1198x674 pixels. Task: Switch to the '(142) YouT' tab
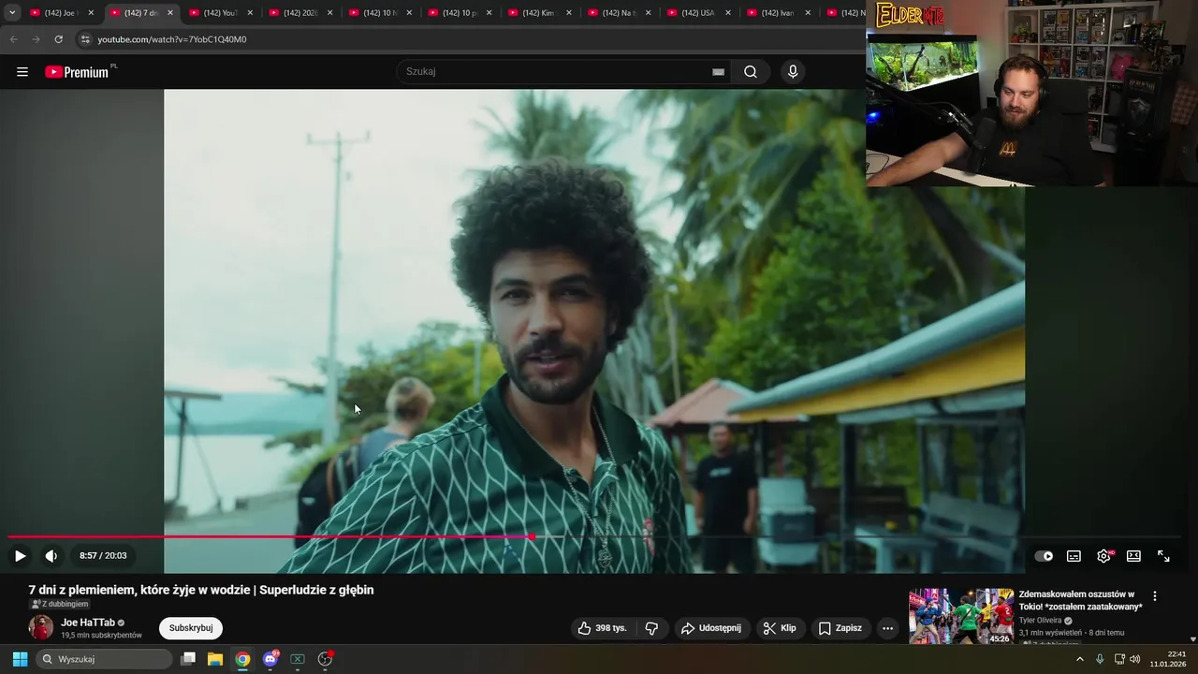pos(221,13)
